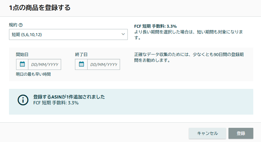
Task: Focus the 開始日 DD/MM/YYYY date field
Action: click(45, 64)
